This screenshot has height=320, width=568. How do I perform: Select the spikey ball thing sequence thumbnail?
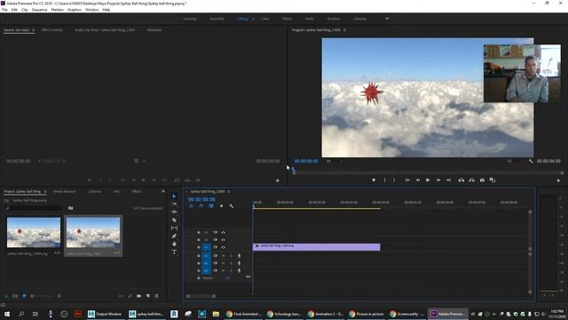93,233
